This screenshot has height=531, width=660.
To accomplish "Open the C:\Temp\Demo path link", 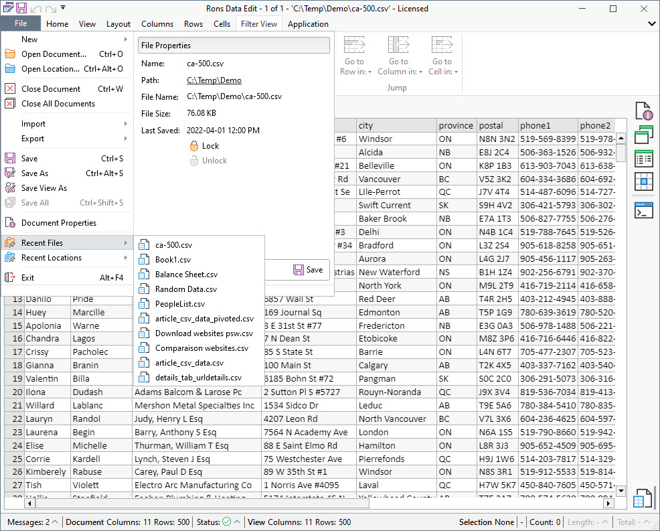I will point(214,80).
